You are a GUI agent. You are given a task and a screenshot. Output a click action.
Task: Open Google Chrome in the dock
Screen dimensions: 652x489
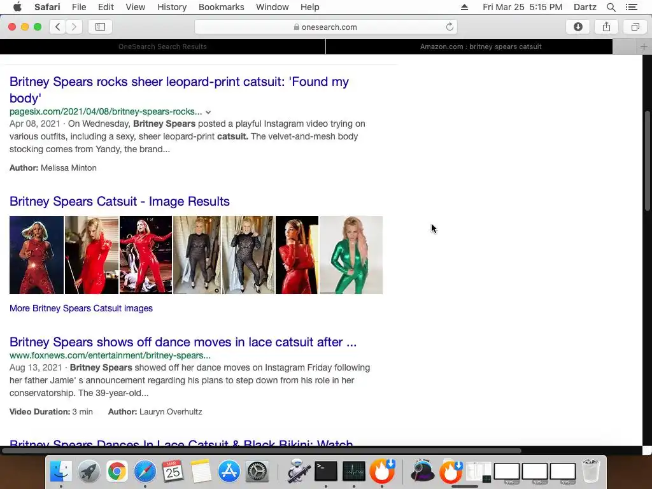(x=117, y=471)
